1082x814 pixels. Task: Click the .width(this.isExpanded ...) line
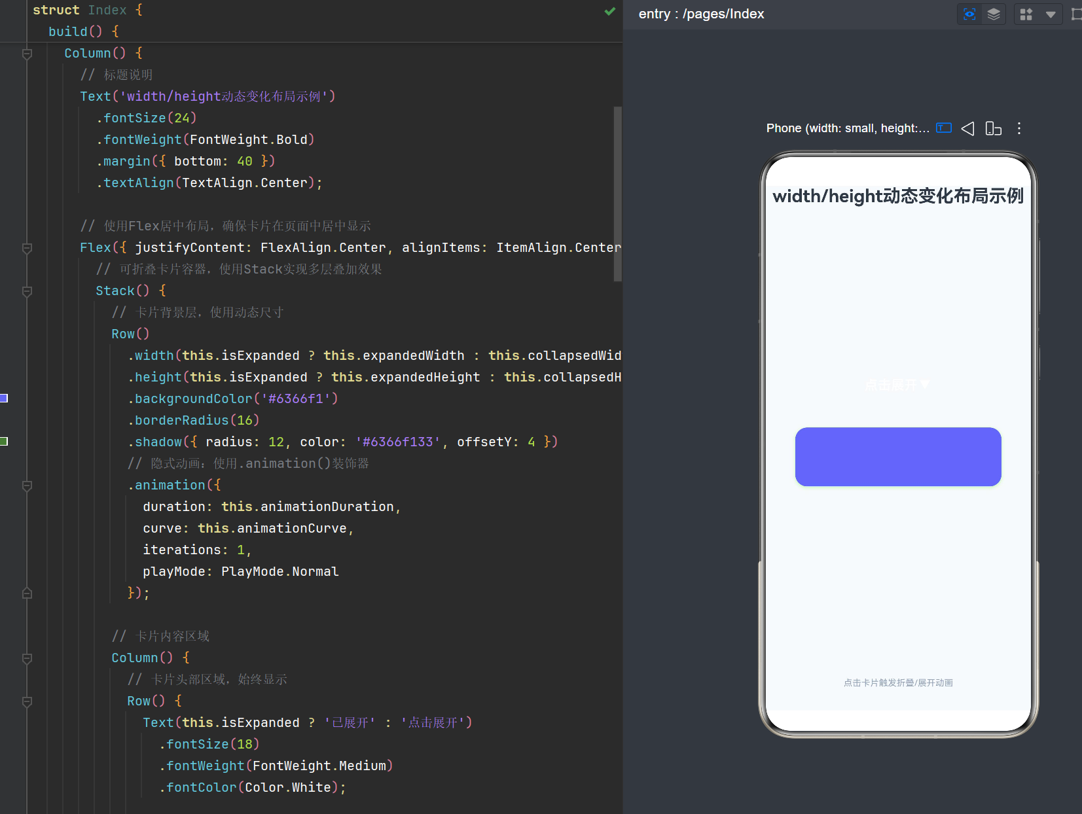[x=374, y=355]
